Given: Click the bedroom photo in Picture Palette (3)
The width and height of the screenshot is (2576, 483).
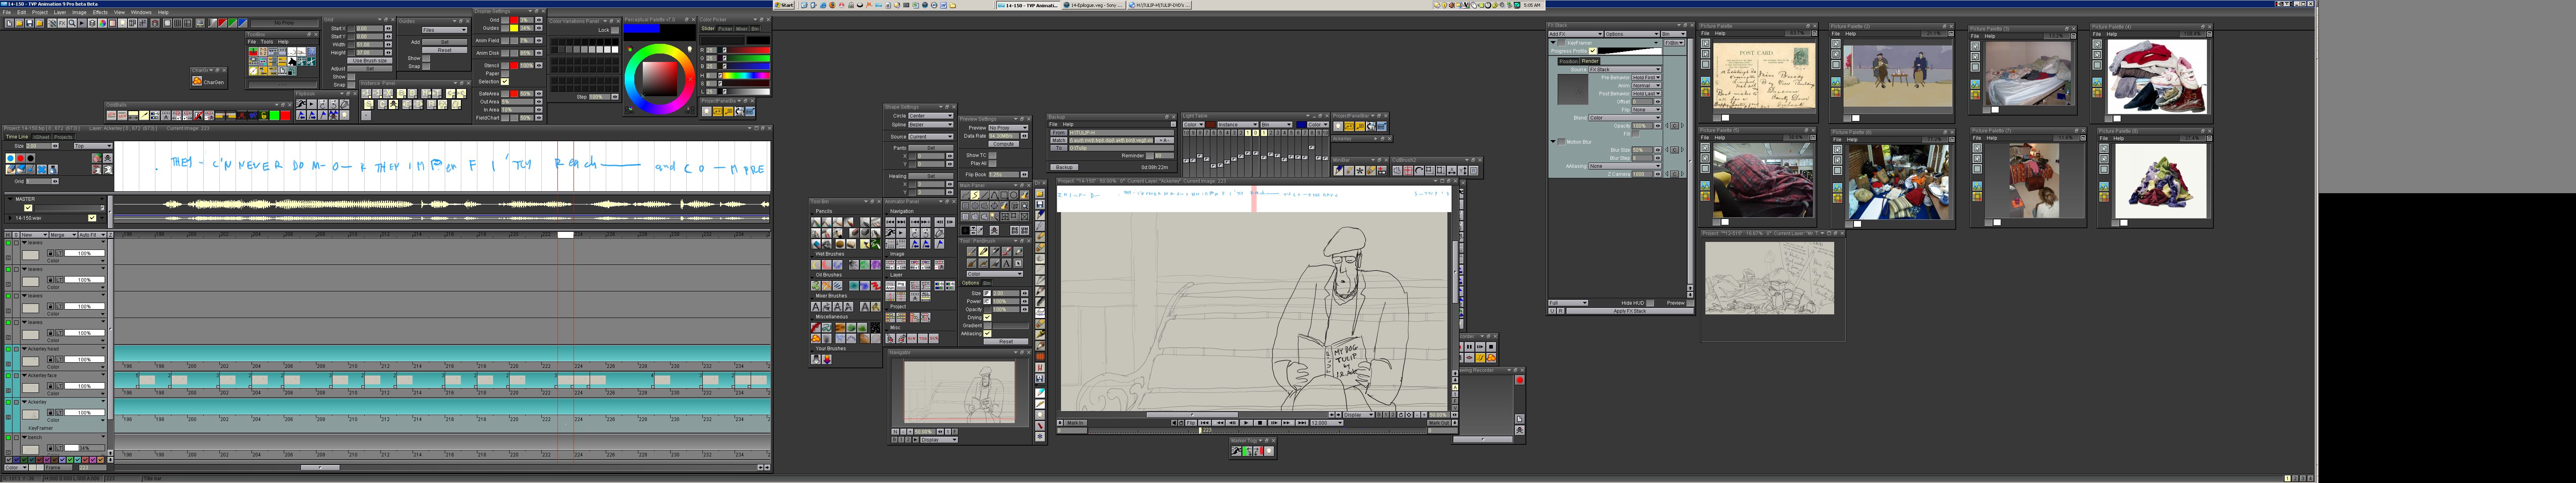Looking at the screenshot, I should coord(2029,74).
